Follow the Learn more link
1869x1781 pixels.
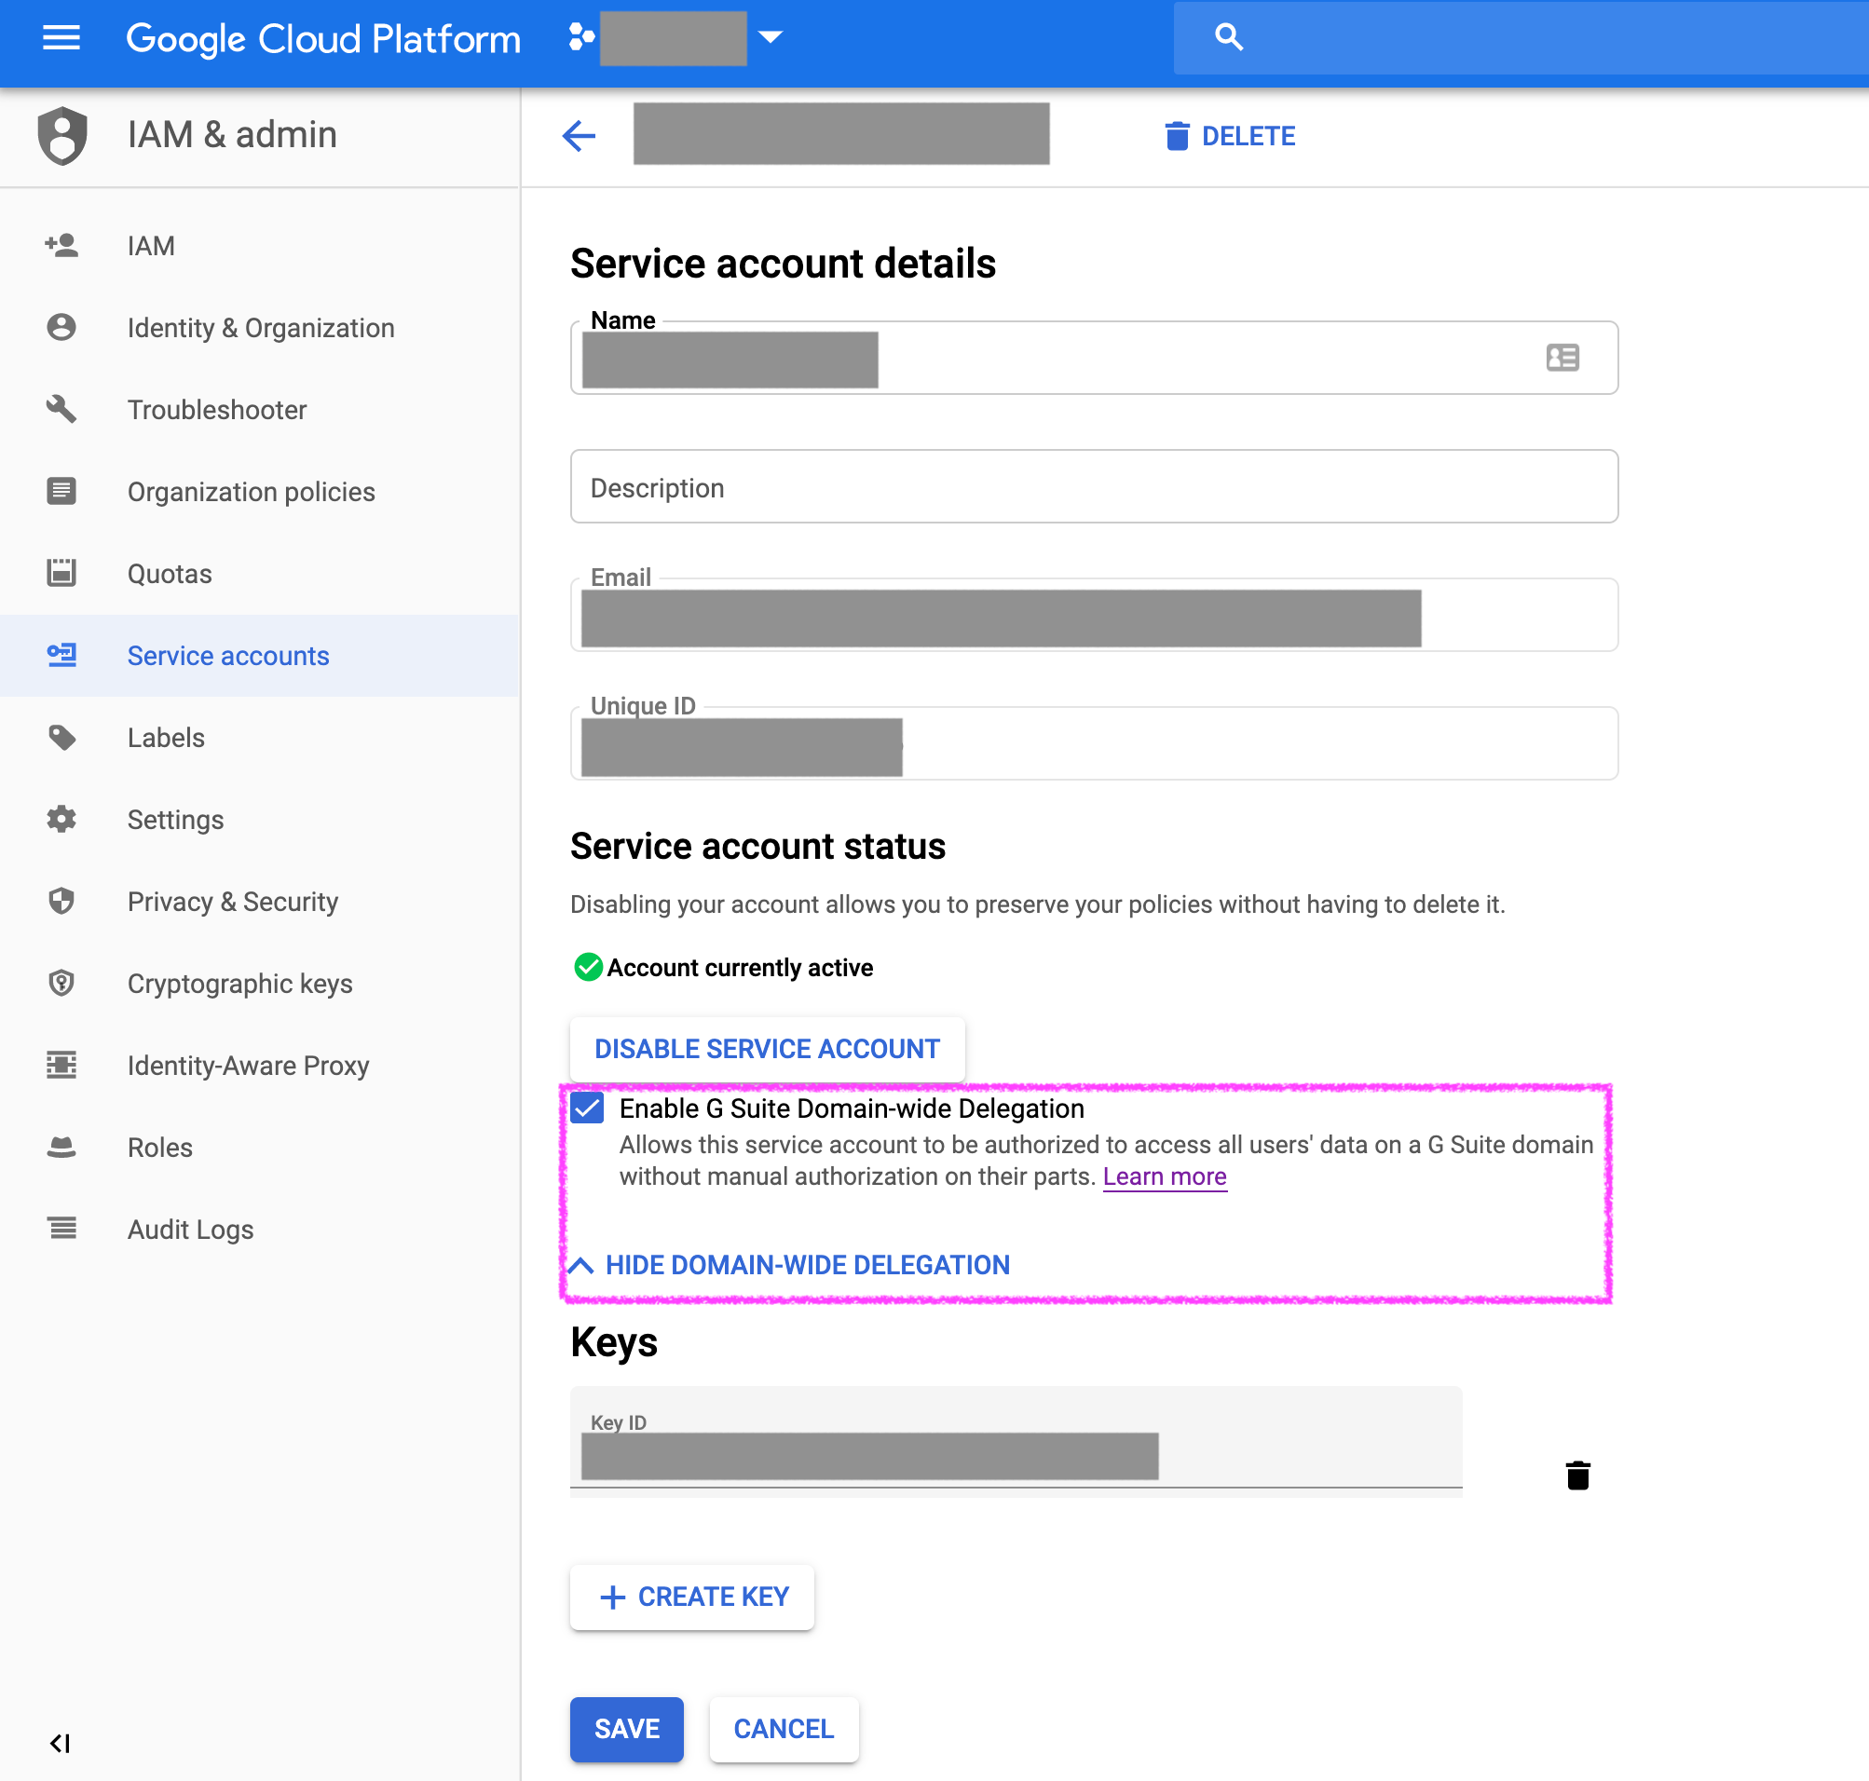(x=1165, y=1176)
